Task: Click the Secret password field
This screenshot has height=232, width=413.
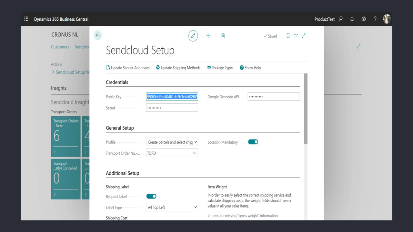Action: point(172,108)
